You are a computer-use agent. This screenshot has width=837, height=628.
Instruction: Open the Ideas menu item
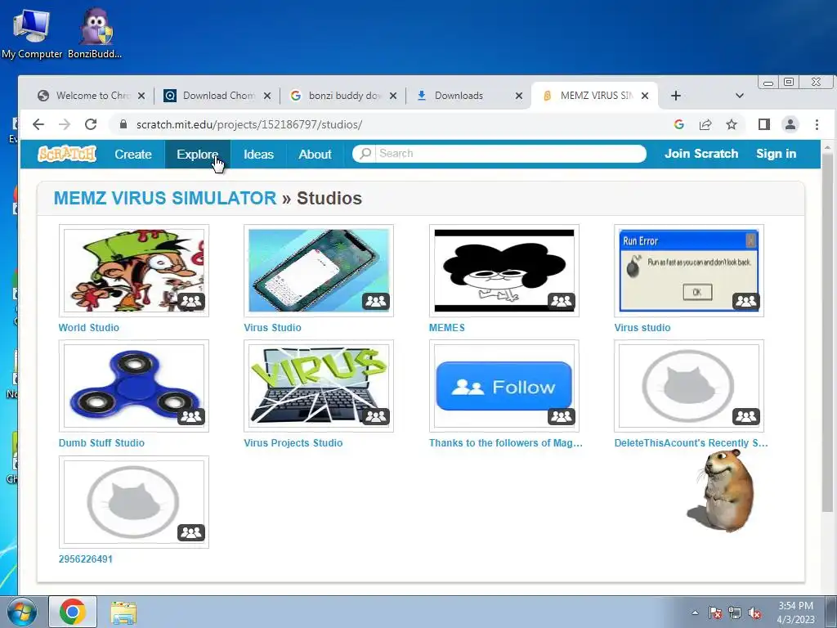coord(258,154)
